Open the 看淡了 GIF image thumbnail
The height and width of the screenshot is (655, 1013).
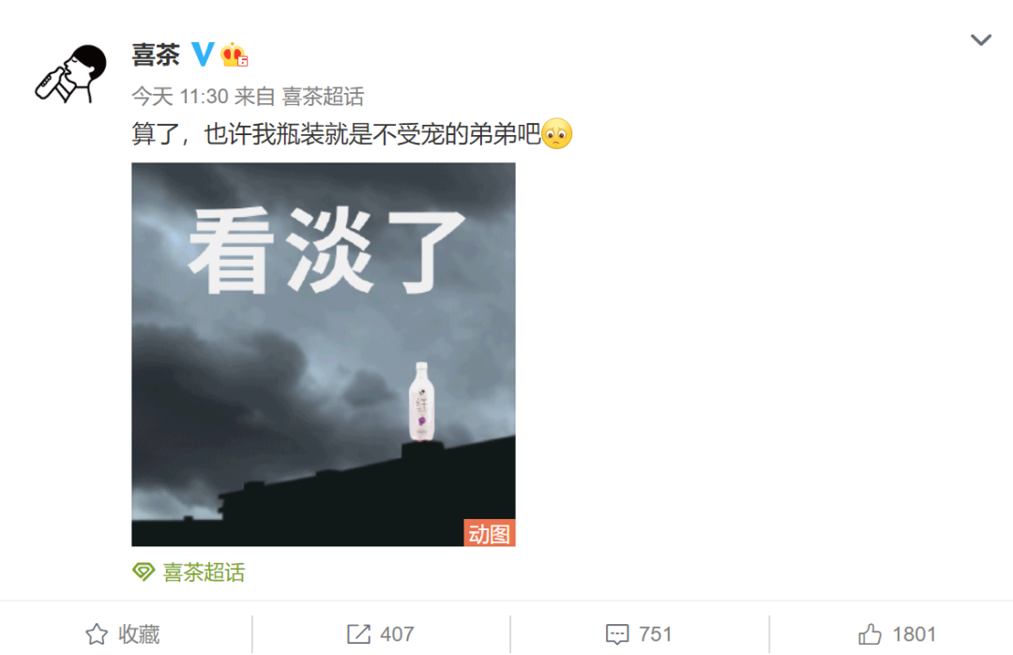point(324,355)
